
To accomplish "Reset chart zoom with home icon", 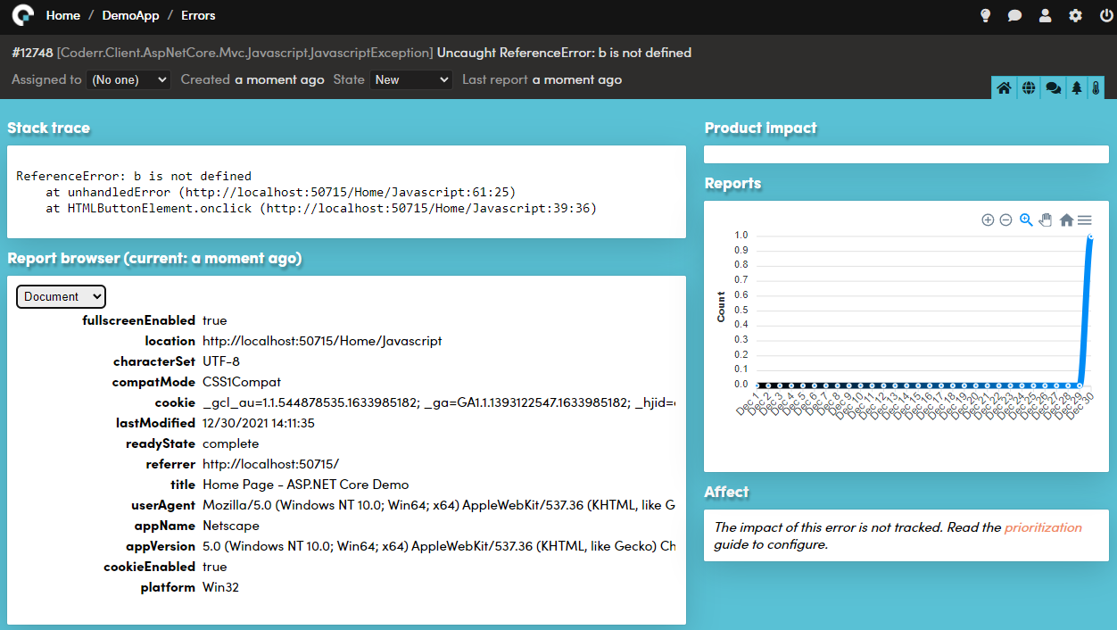I will tap(1066, 220).
